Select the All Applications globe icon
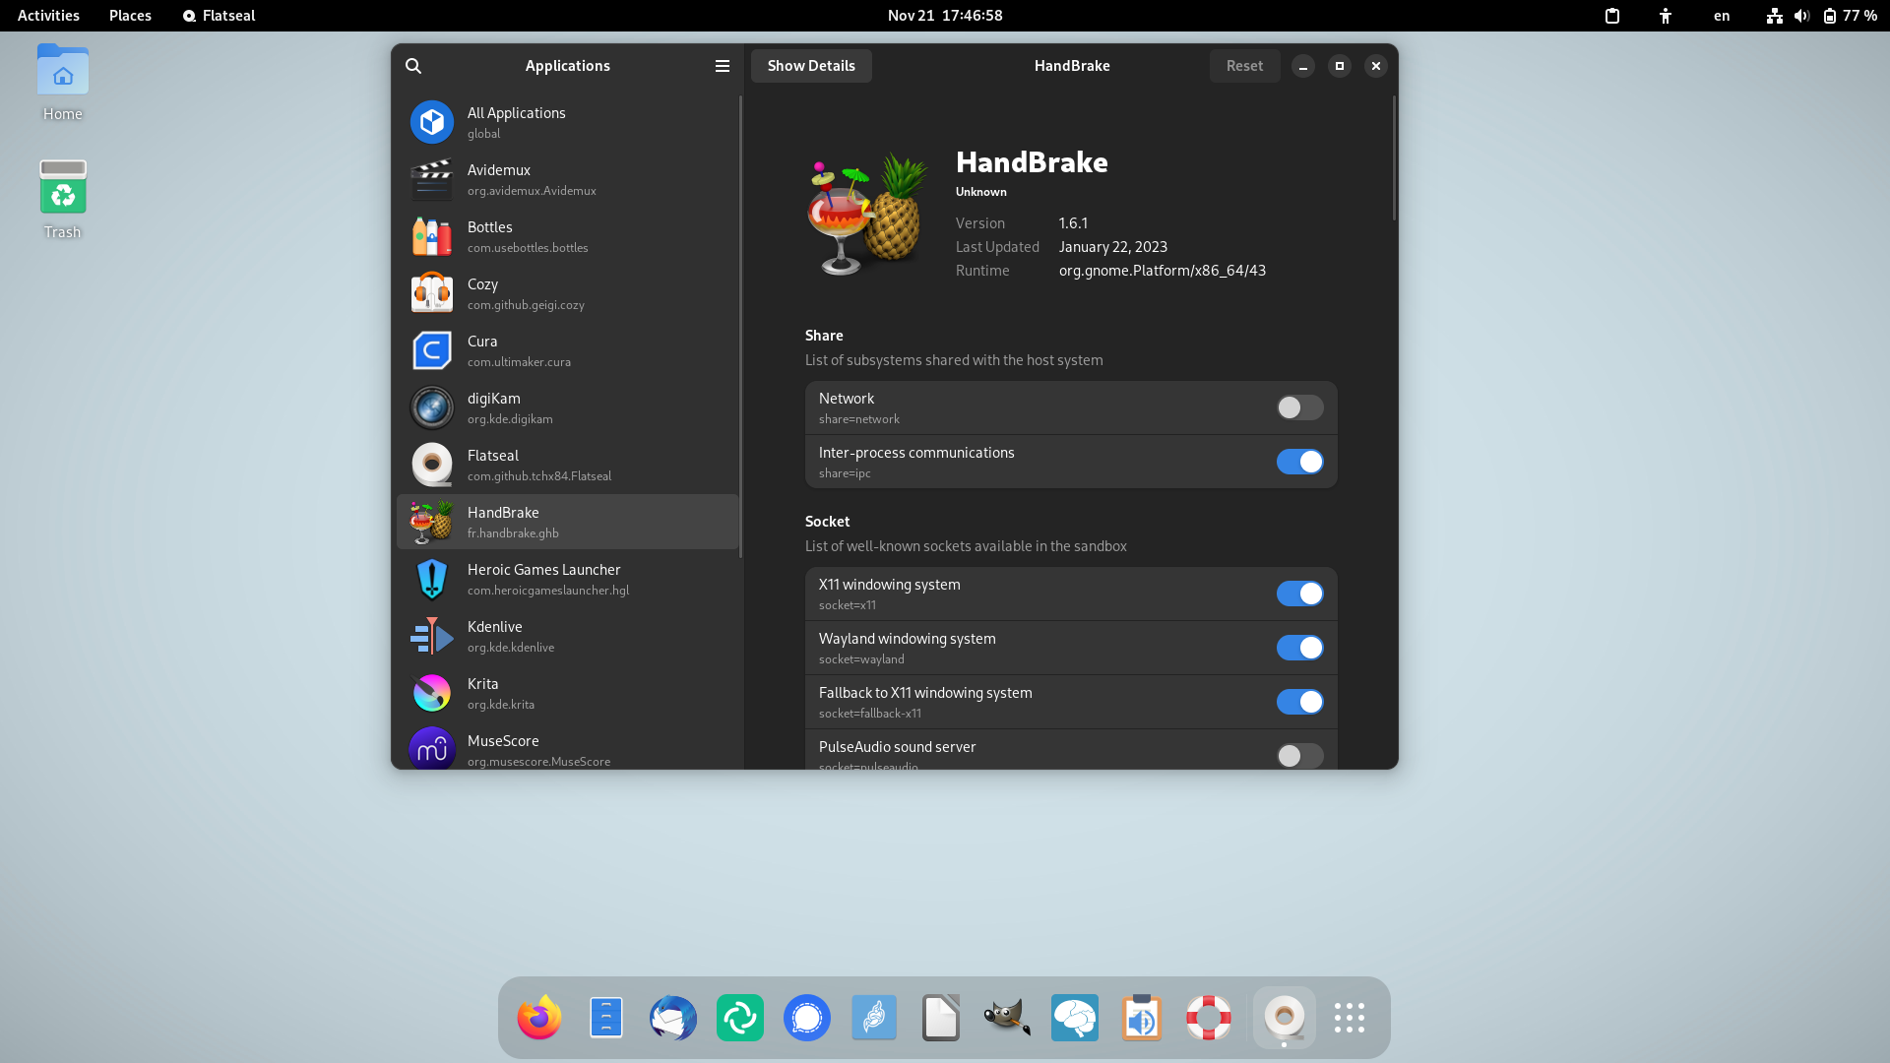This screenshot has width=1890, height=1063. (x=432, y=122)
